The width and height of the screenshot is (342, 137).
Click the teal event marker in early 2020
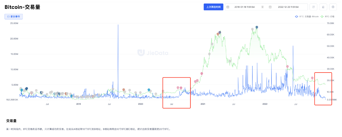(149, 90)
